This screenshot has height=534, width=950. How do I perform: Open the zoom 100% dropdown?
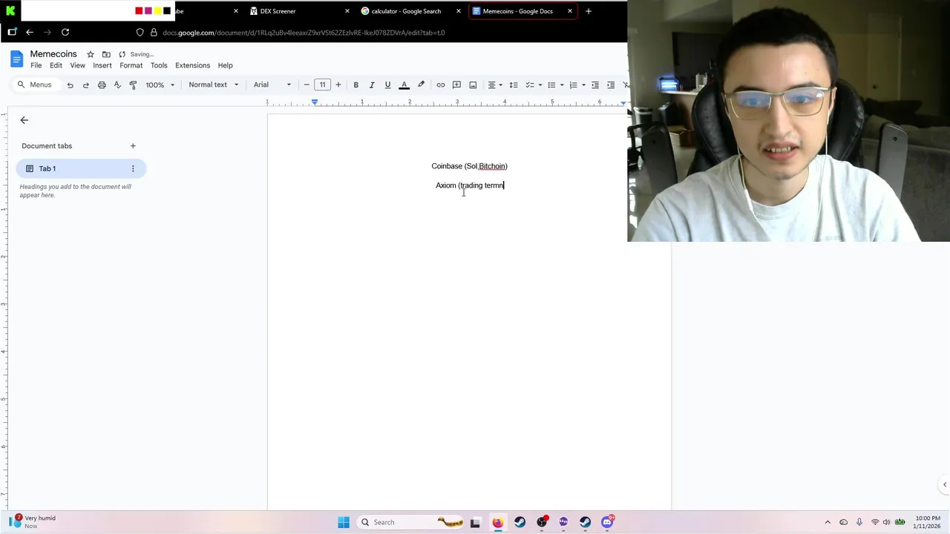[x=160, y=85]
